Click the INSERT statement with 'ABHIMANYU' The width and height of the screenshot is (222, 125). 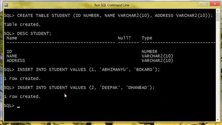click(x=82, y=69)
